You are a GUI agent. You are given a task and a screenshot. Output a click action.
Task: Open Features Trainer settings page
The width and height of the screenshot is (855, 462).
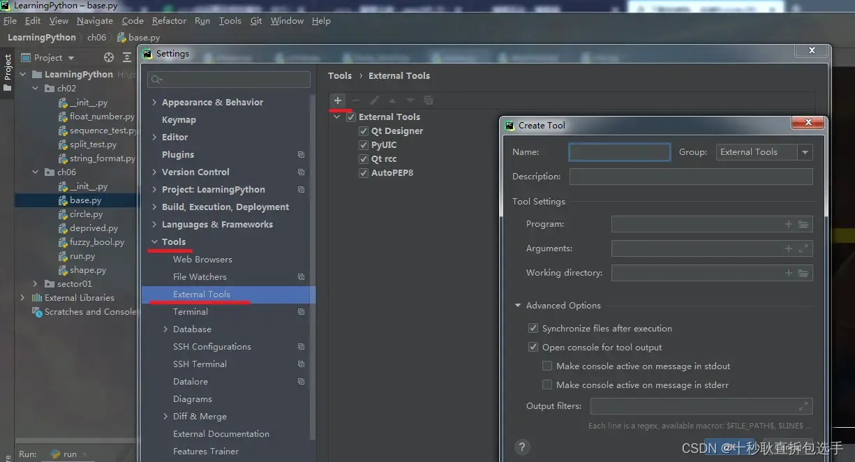click(206, 452)
